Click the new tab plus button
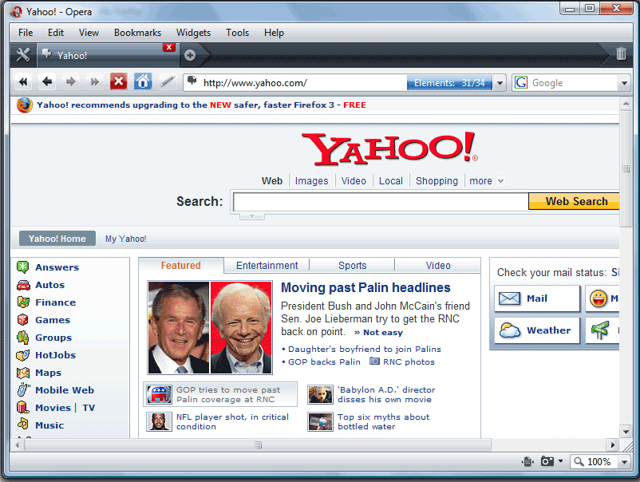 pyautogui.click(x=190, y=55)
